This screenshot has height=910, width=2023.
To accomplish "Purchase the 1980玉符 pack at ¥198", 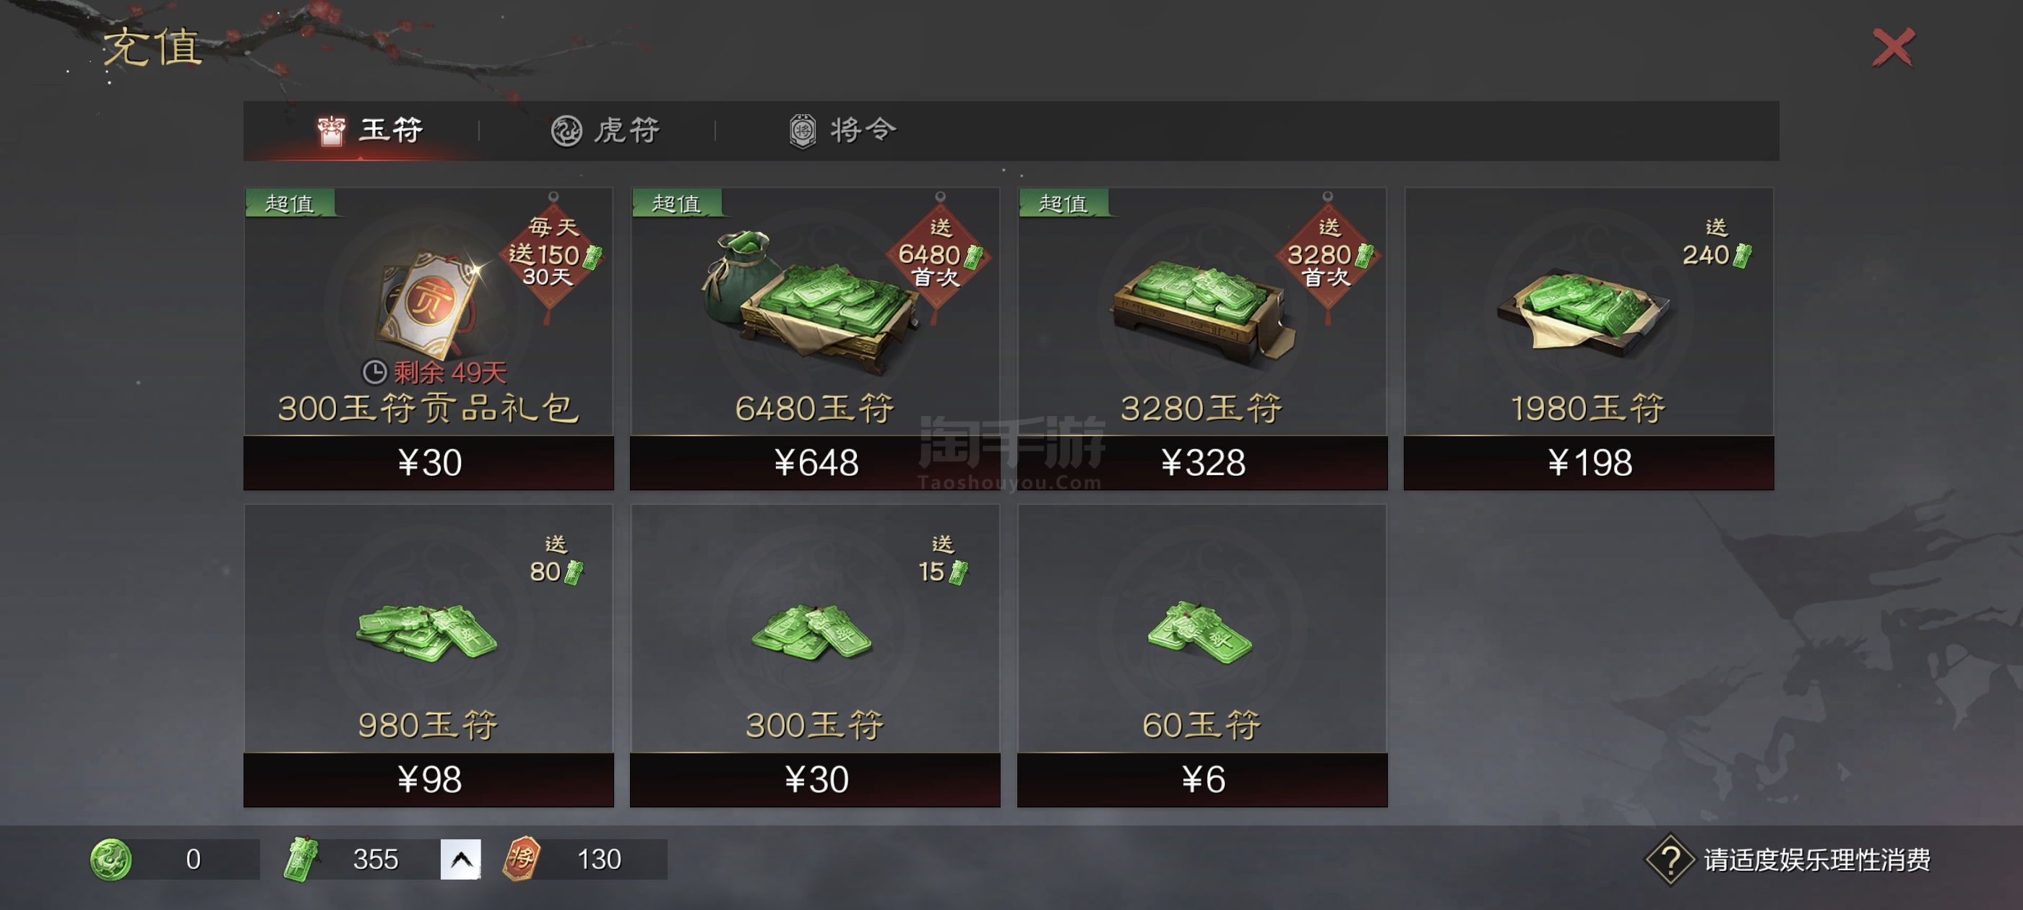I will [1589, 462].
